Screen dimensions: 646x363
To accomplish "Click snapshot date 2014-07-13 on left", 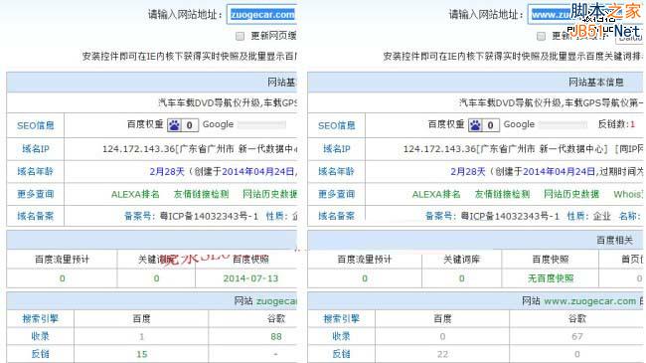I will 250,278.
